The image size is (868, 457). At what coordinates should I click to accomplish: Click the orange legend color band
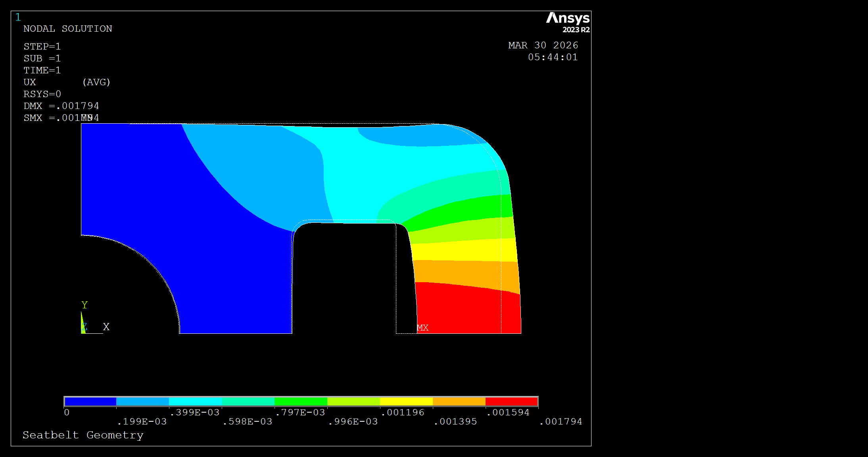click(459, 402)
